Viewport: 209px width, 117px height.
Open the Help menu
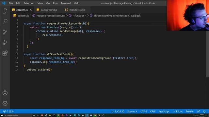coord(76,3)
